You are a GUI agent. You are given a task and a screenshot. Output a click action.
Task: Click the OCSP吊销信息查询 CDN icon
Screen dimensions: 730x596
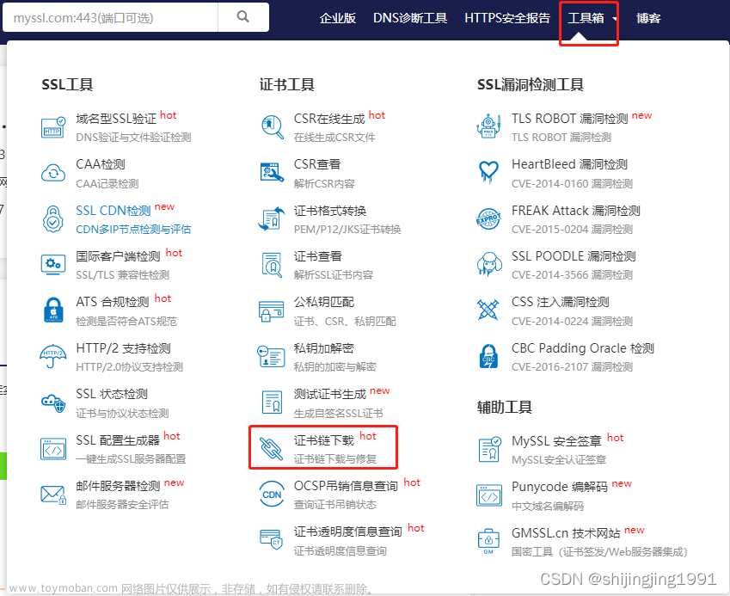(272, 495)
